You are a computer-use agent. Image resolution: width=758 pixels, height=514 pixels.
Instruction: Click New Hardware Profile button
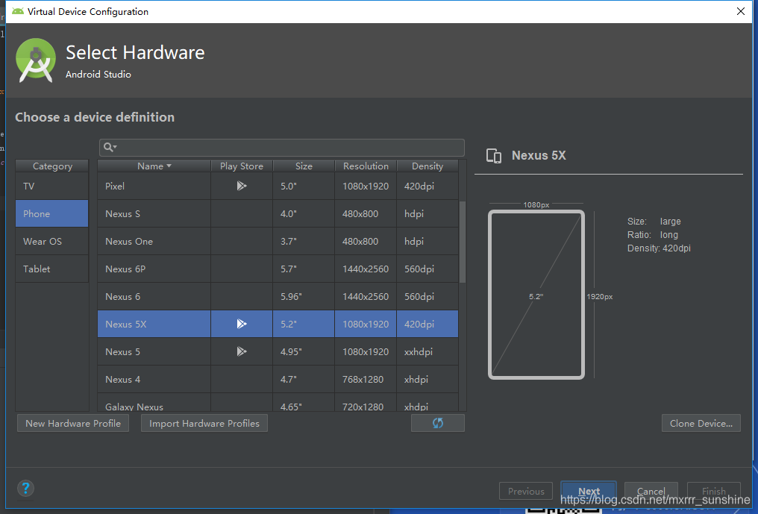coord(73,423)
